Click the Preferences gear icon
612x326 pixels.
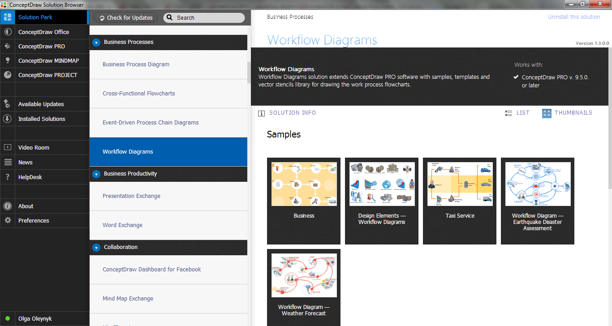[7, 220]
